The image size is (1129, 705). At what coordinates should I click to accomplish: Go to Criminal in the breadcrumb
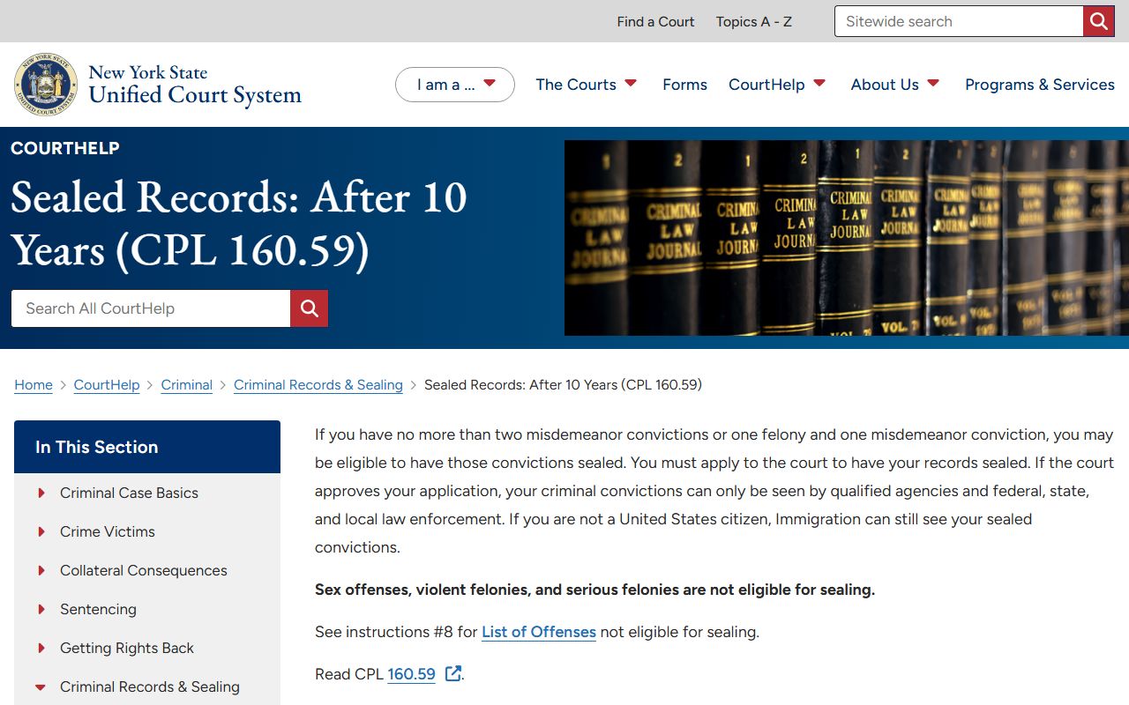187,384
